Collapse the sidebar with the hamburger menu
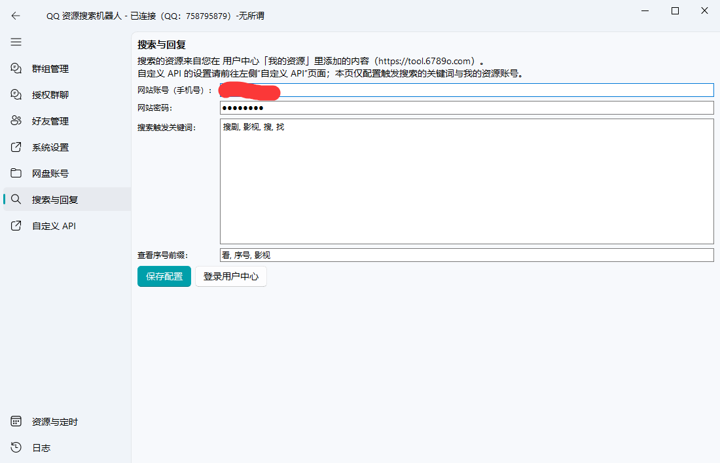Screen dimensions: 720x463 point(16,42)
